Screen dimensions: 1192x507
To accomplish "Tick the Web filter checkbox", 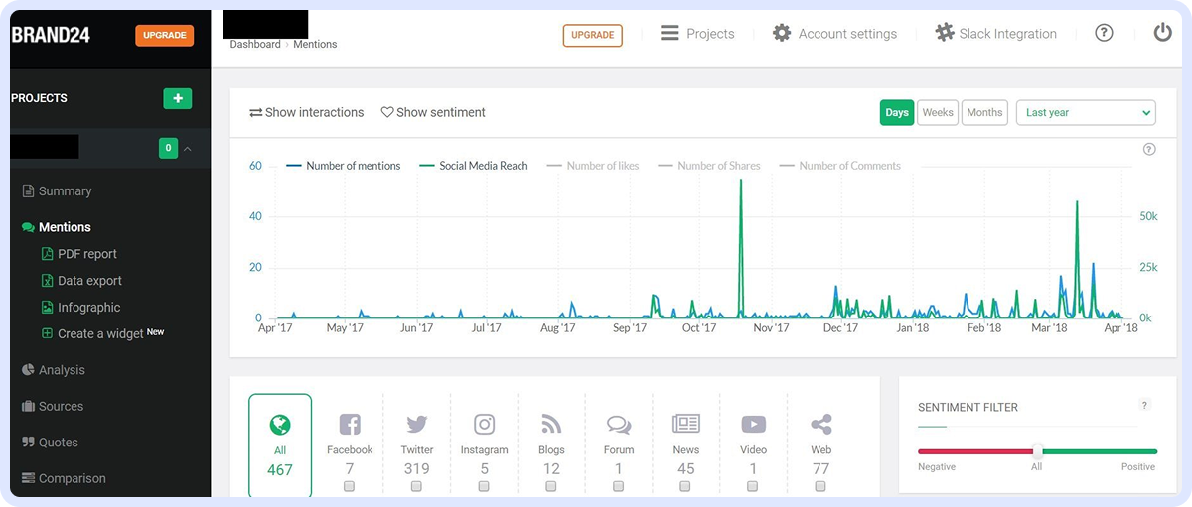I will tap(820, 486).
